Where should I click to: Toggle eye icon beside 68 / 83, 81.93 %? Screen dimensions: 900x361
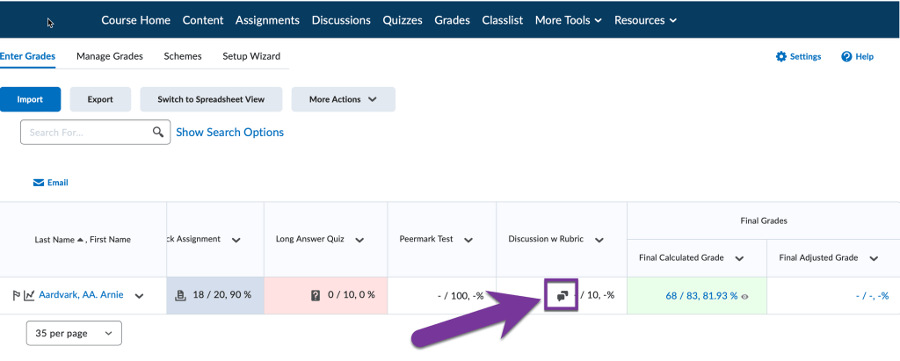click(x=745, y=296)
